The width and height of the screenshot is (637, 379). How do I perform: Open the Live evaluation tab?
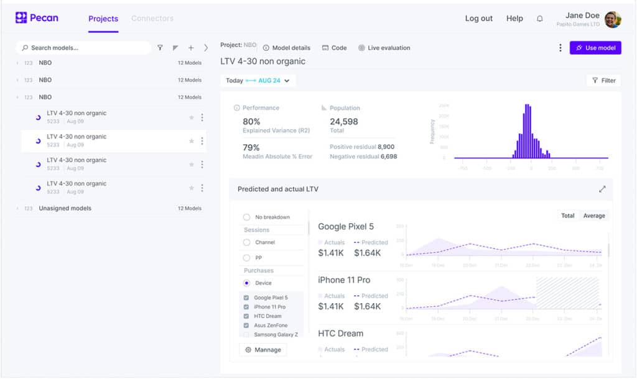(x=384, y=48)
